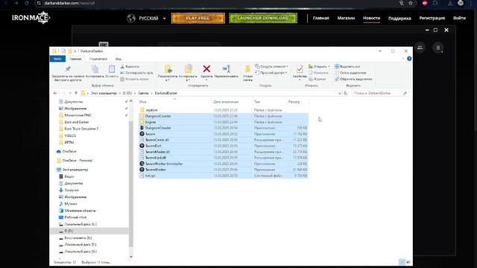The width and height of the screenshot is (477, 268).
Task: Expand address bar previous locations dropdown
Action: [x=340, y=93]
